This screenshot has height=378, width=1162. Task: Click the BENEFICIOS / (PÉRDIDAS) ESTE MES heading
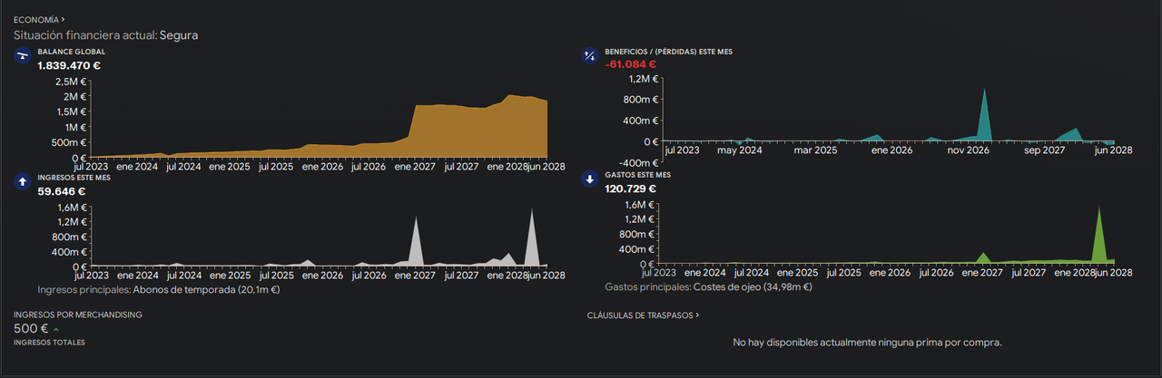[x=668, y=53]
